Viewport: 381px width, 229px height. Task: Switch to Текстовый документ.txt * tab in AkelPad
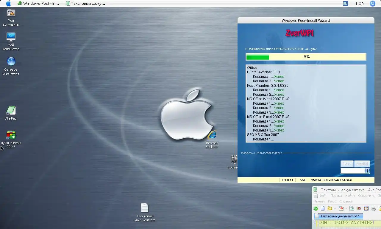click(x=338, y=216)
